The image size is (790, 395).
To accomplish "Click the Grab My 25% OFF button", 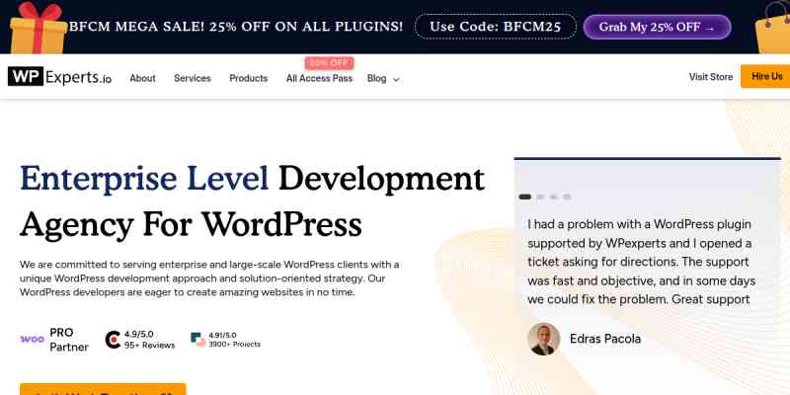I will tap(657, 27).
